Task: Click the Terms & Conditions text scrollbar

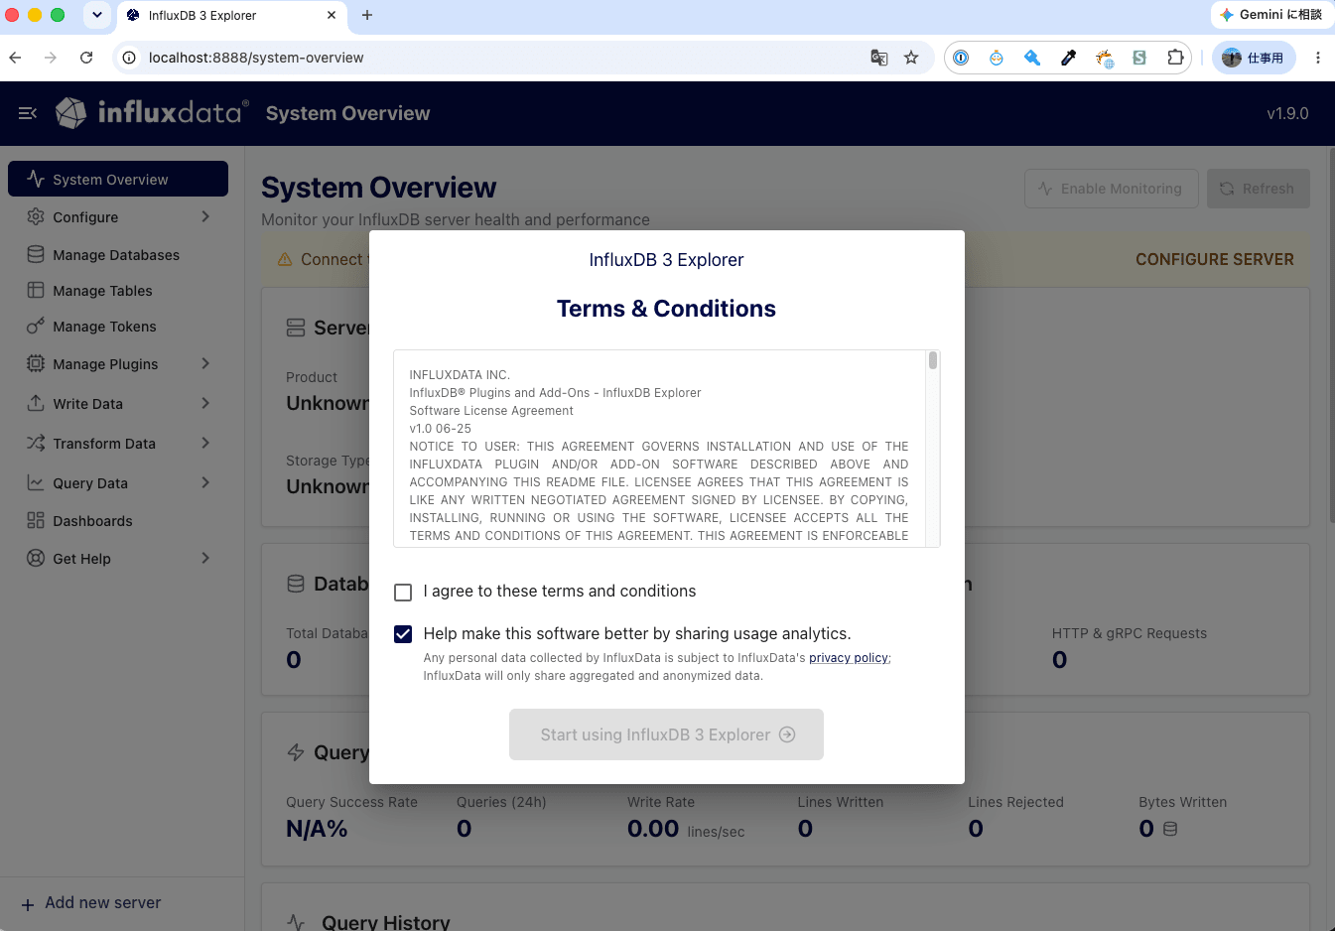Action: (x=933, y=359)
